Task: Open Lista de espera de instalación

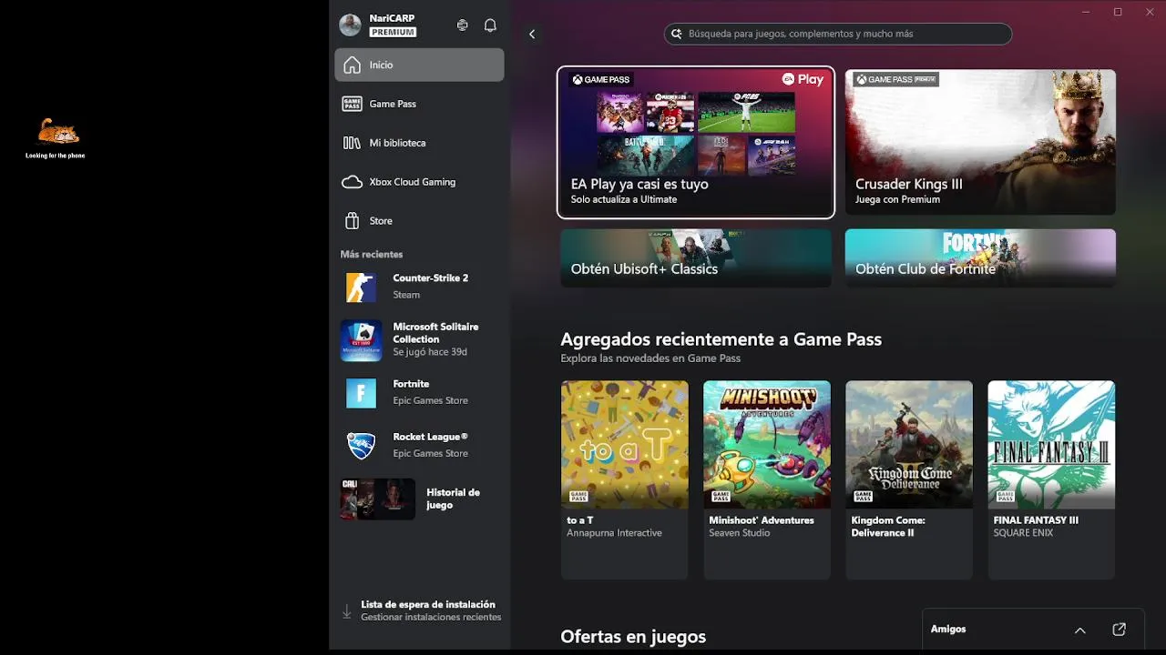Action: pos(420,611)
